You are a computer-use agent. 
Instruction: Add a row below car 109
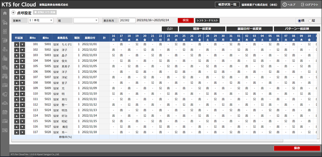coord(22,88)
